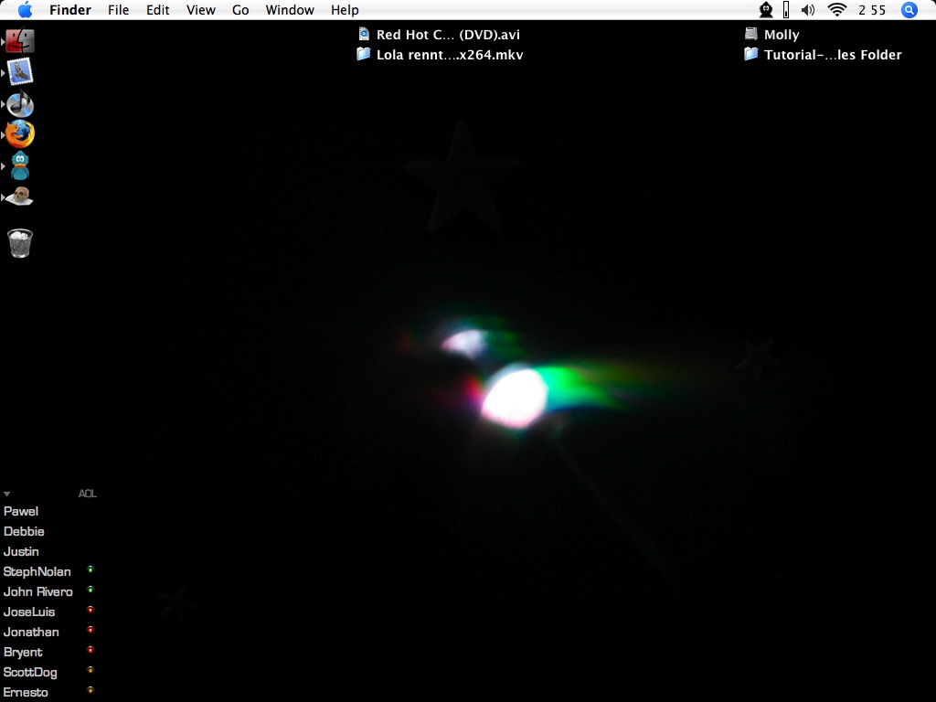Click the AOL group label
The height and width of the screenshot is (702, 936).
click(x=87, y=494)
